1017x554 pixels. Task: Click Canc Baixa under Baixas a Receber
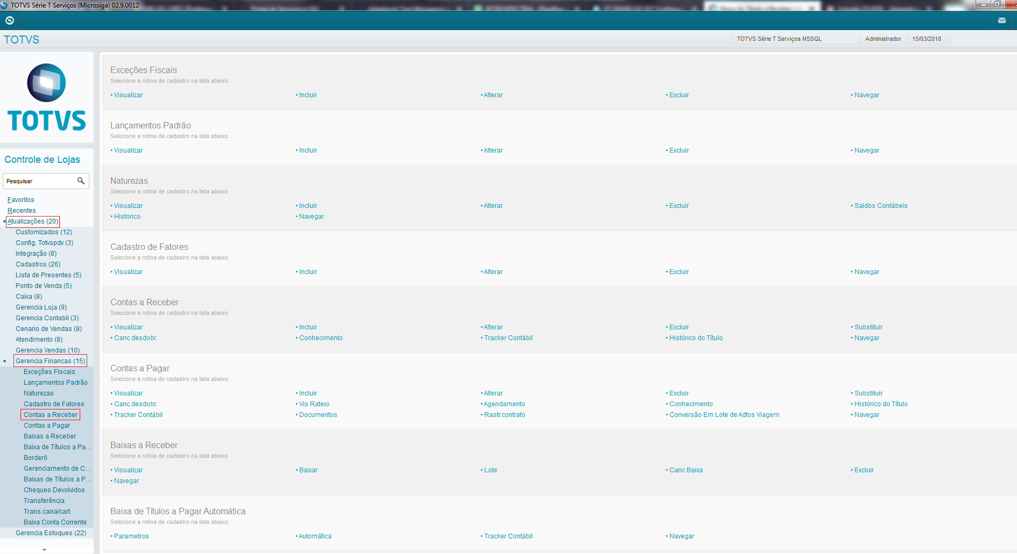point(686,470)
